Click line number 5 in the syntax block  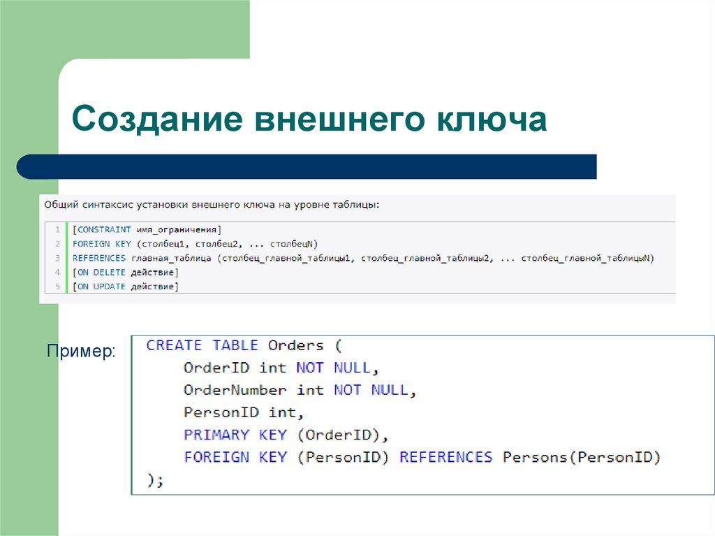57,287
